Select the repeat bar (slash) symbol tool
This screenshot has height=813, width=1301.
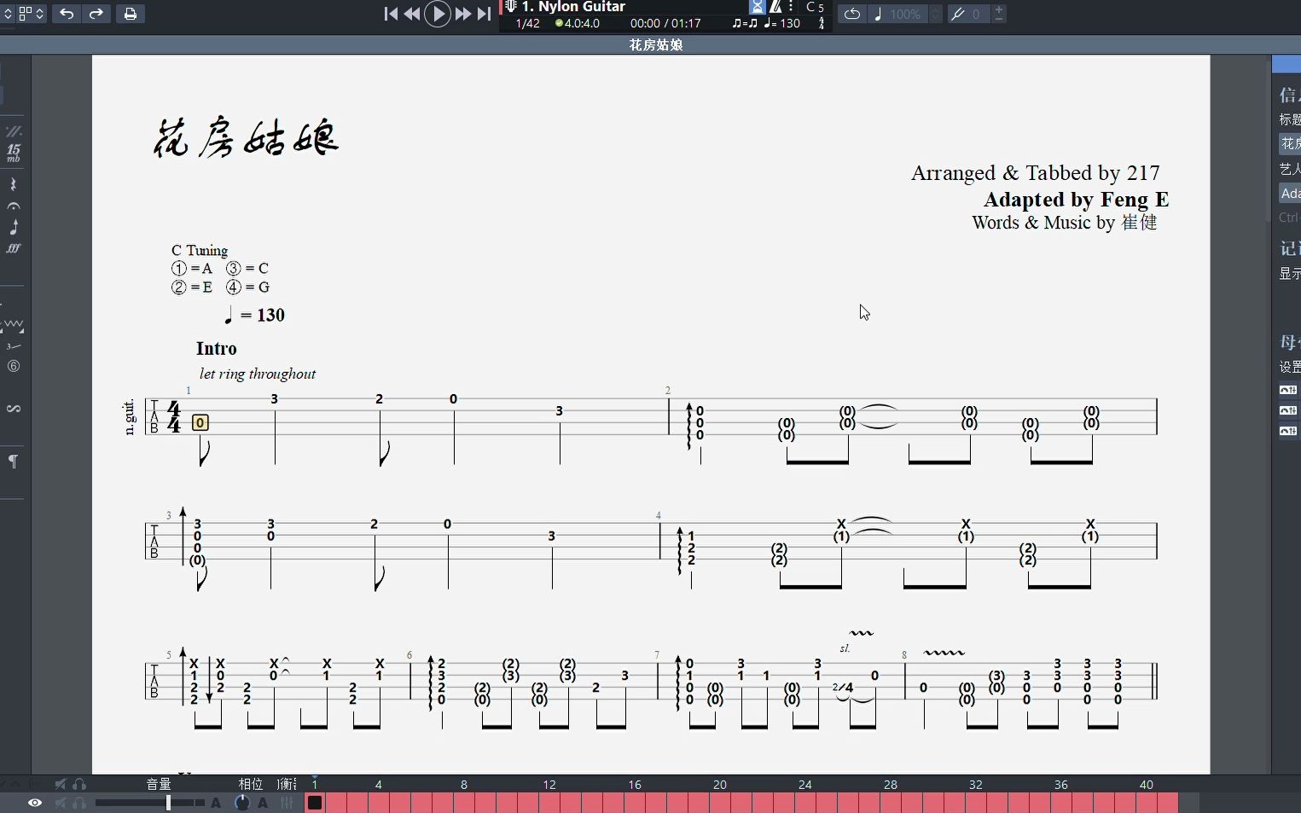point(13,131)
